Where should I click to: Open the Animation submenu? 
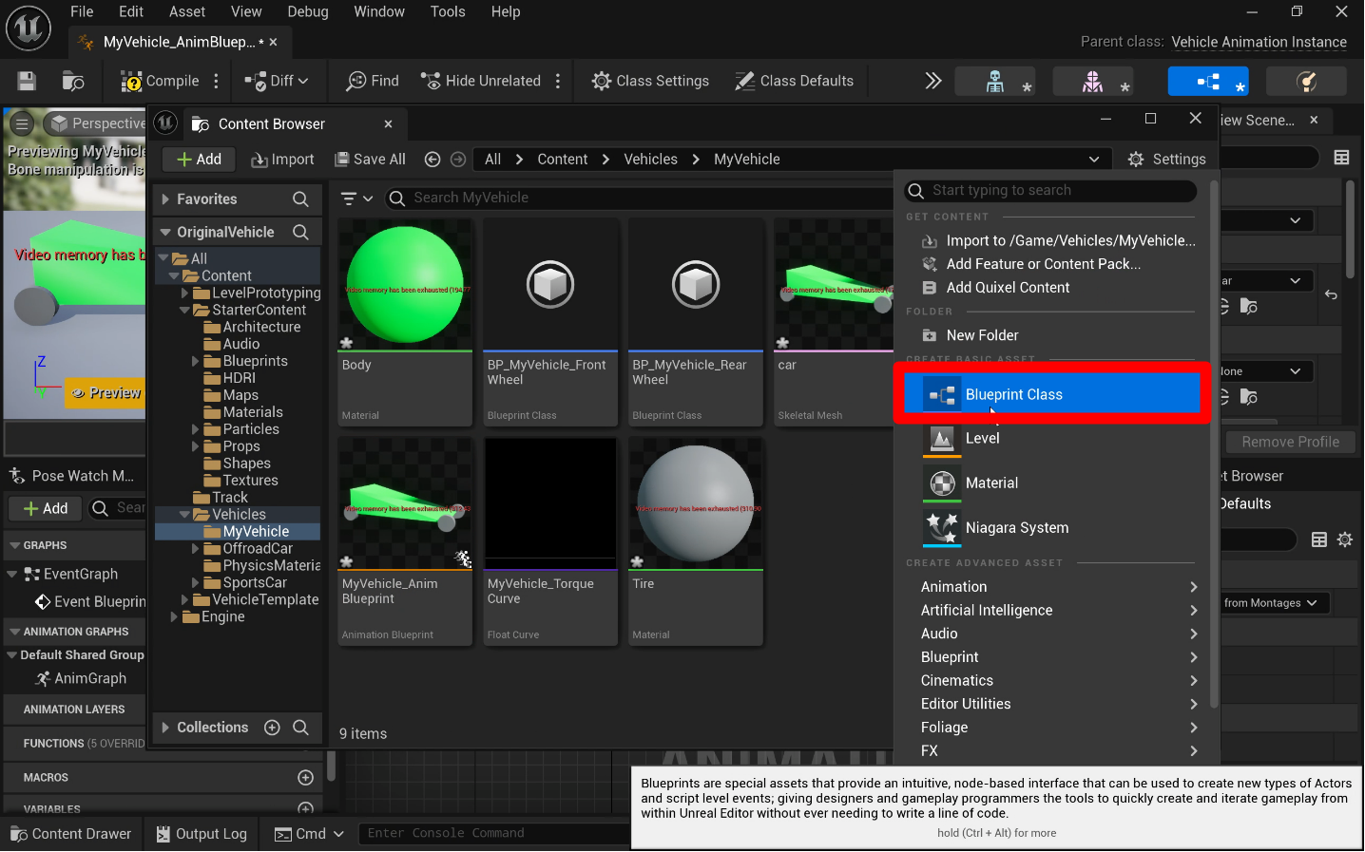pyautogui.click(x=1058, y=587)
